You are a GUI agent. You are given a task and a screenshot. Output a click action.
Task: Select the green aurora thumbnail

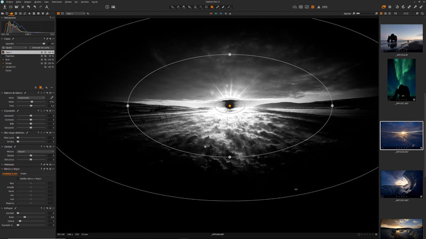pos(402,79)
